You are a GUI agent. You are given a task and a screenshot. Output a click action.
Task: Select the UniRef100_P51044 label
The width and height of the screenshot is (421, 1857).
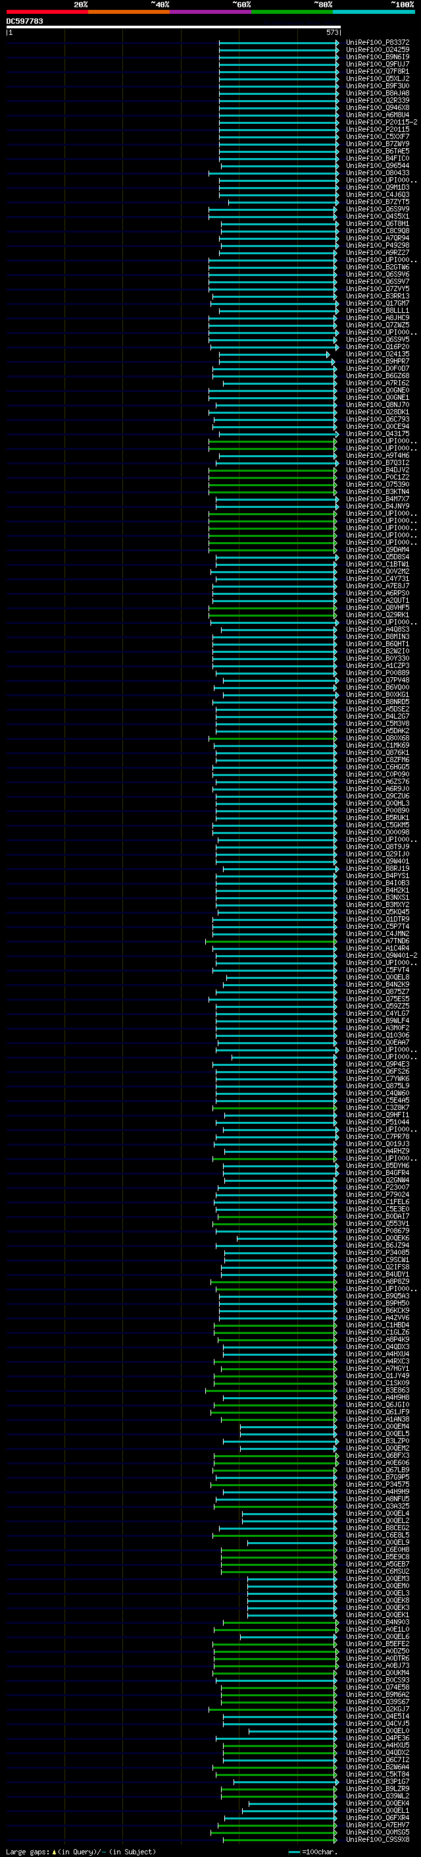pyautogui.click(x=378, y=1123)
